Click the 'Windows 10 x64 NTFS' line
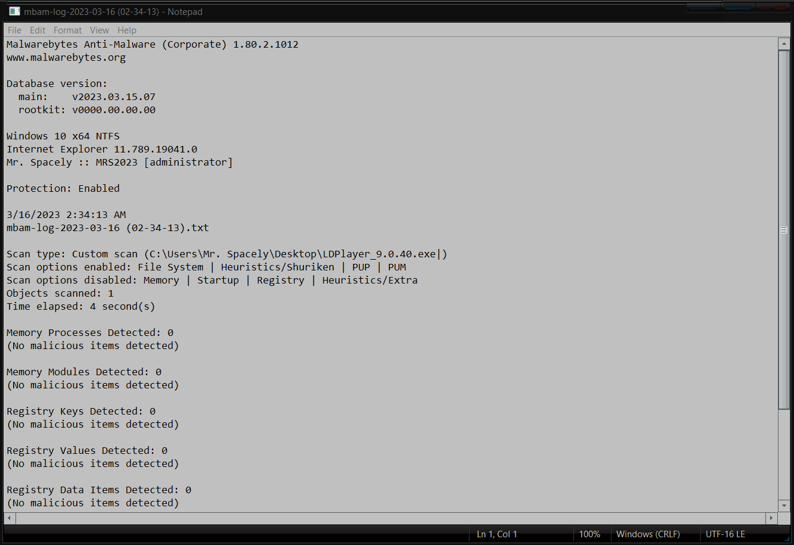This screenshot has width=794, height=545. point(63,136)
